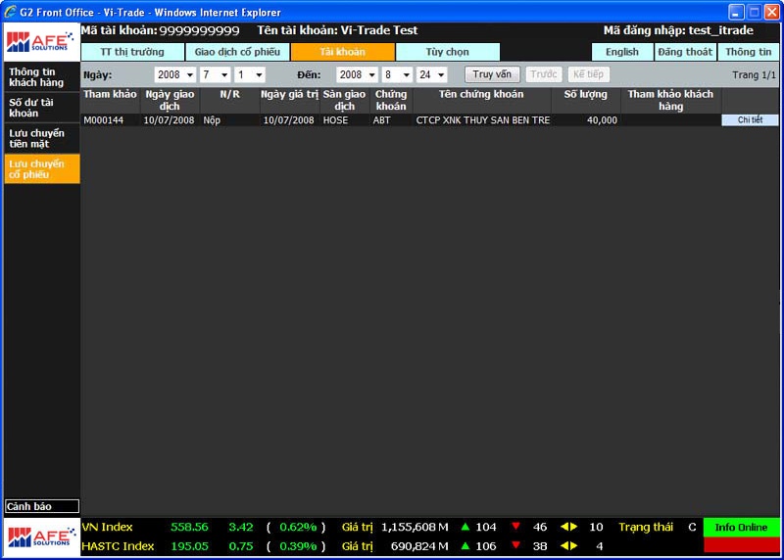Viewport: 784px width, 560px height.
Task: Click the VN Index label
Action: [107, 527]
